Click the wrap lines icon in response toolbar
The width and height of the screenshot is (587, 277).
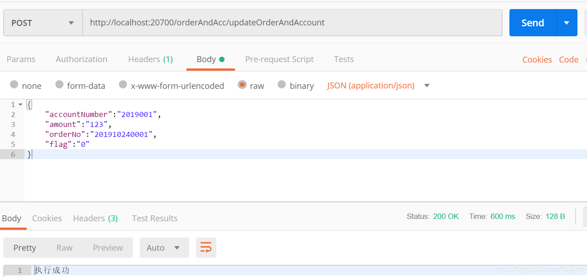[x=206, y=248]
